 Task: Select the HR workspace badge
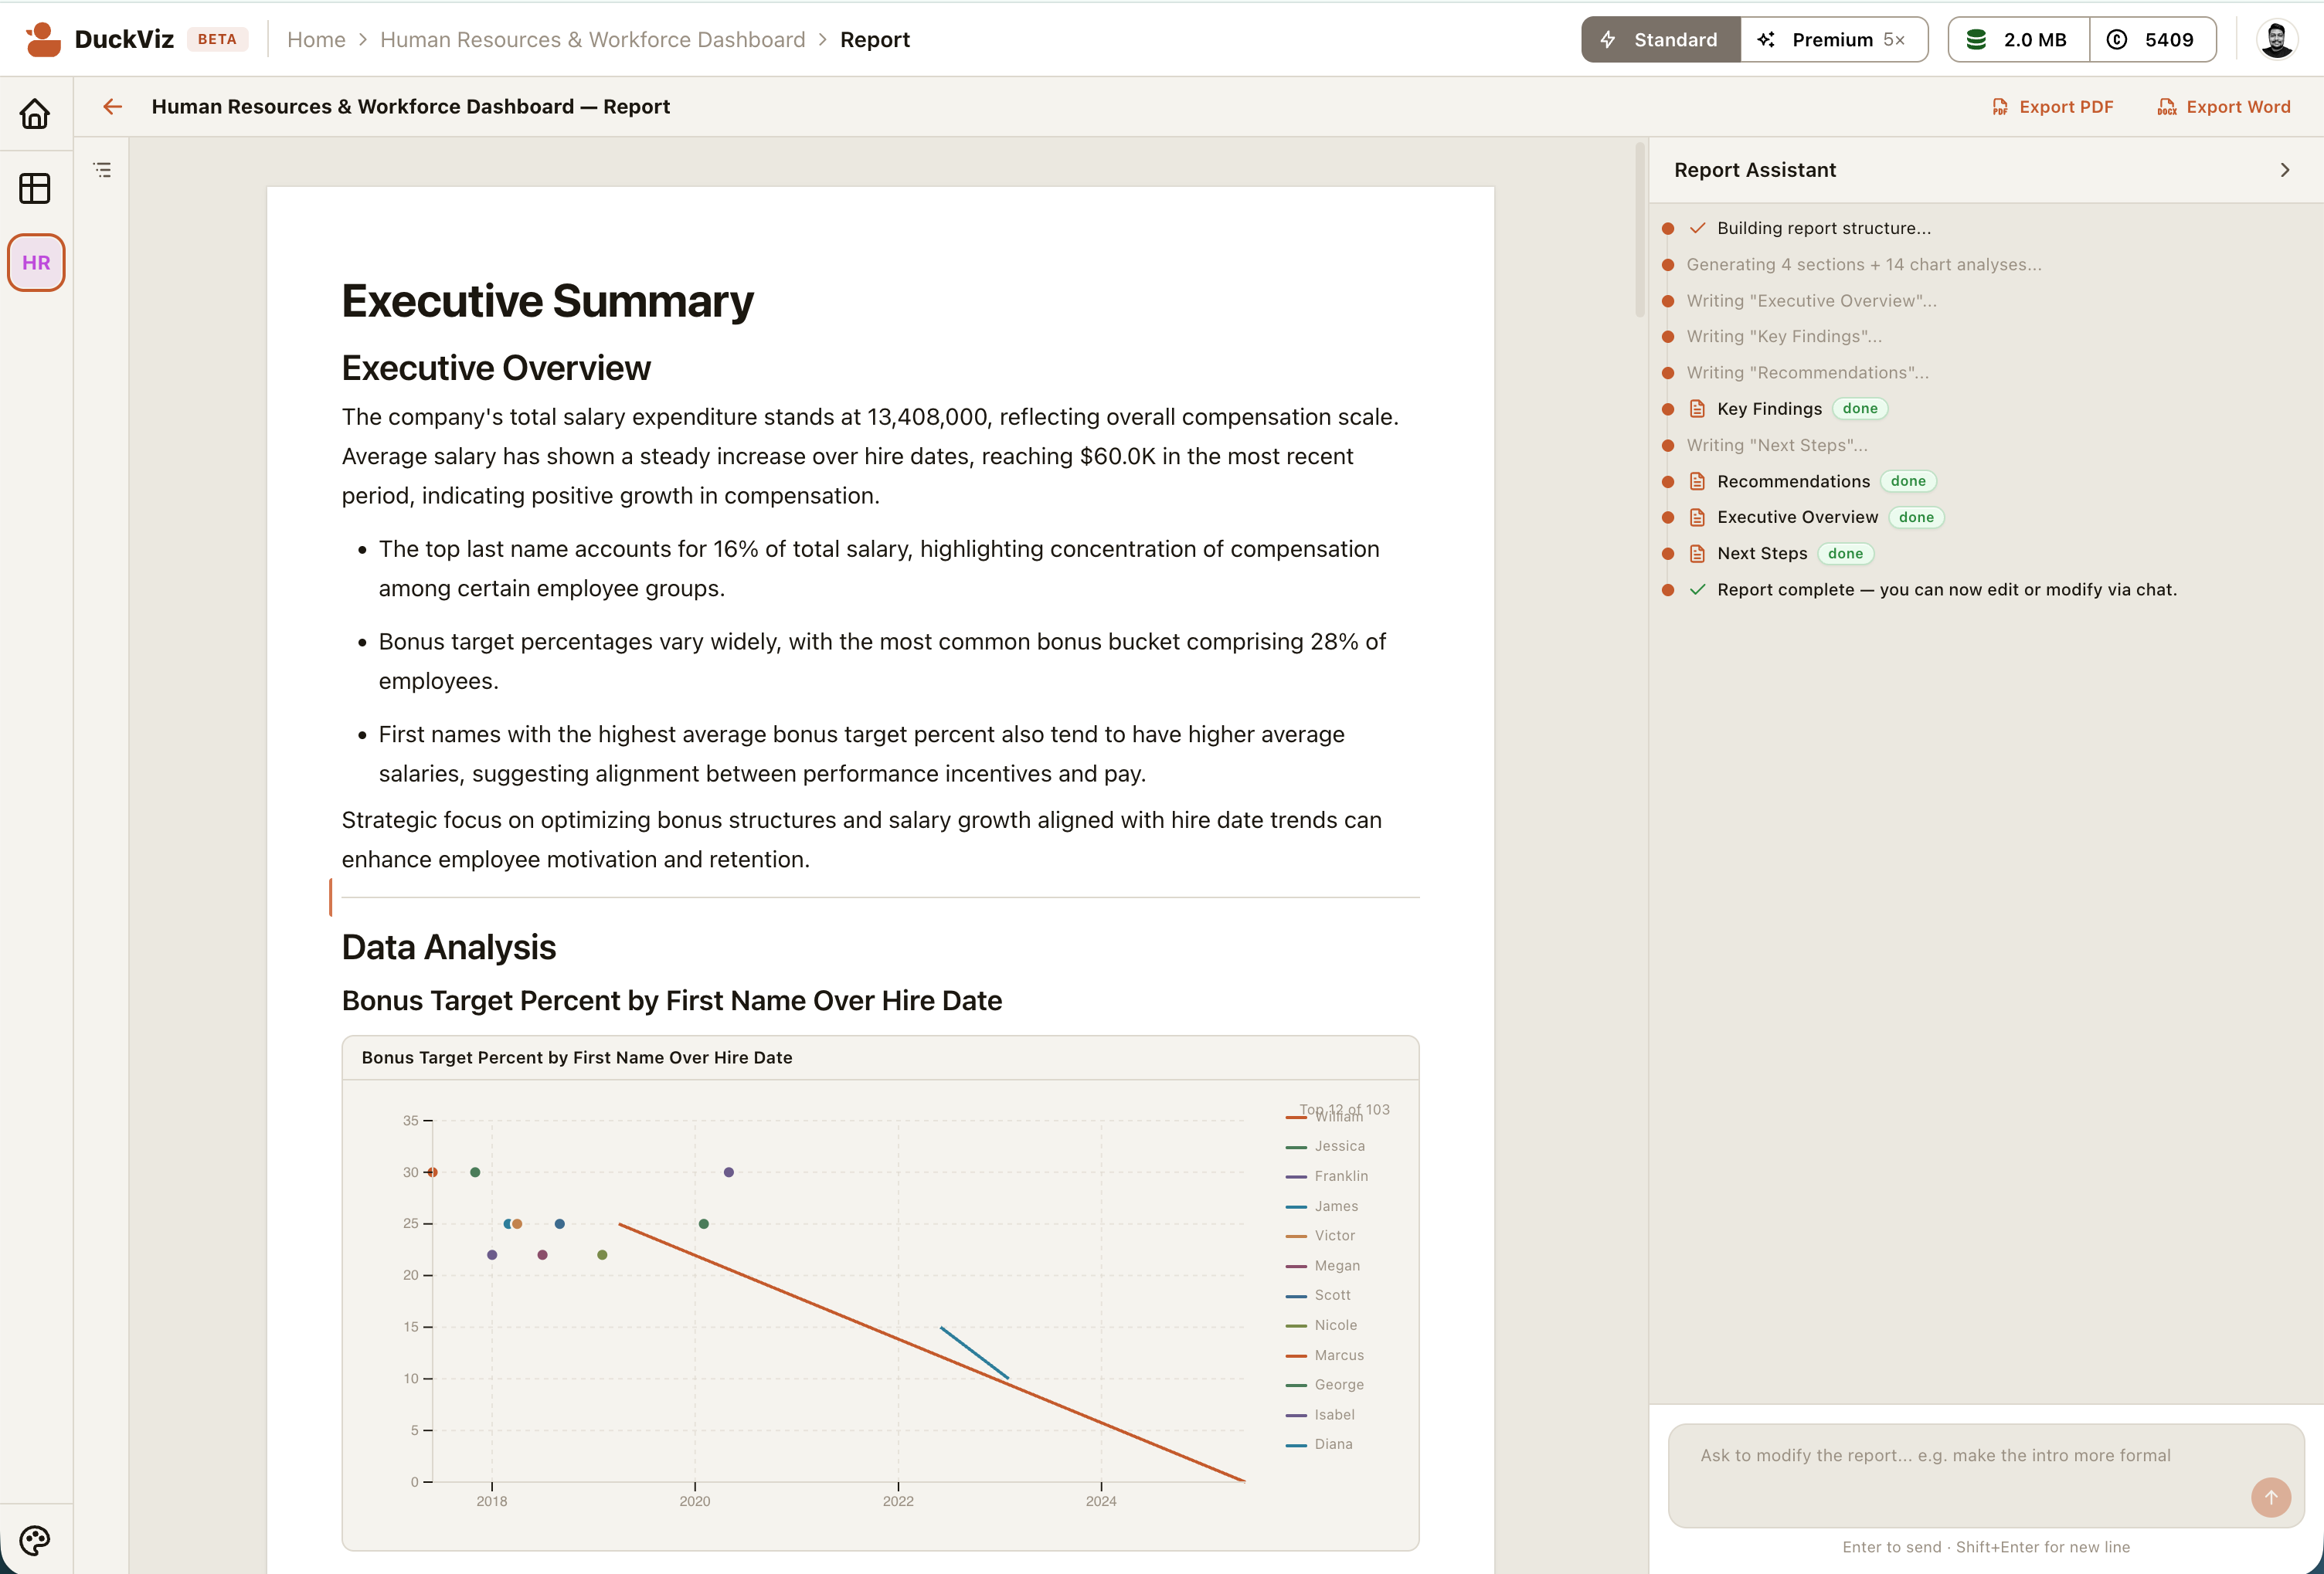tap(36, 263)
